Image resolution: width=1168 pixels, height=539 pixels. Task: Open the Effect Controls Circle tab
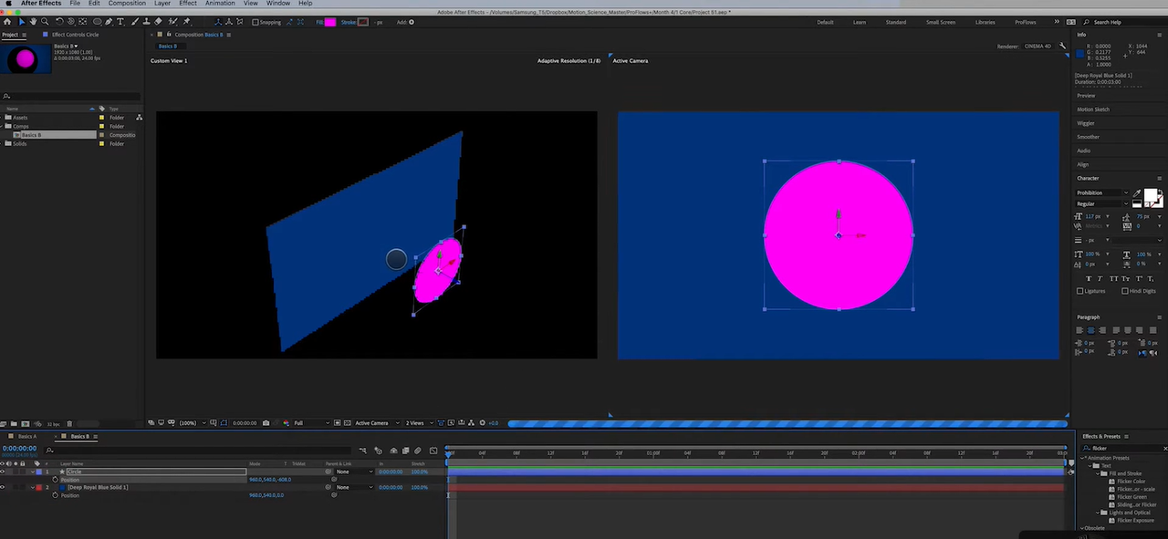(x=75, y=35)
